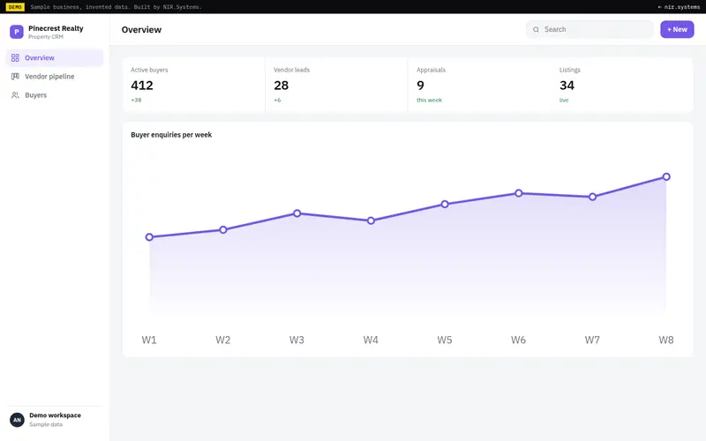The height and width of the screenshot is (441, 706).
Task: Click the Listings value 34
Action: tap(567, 86)
